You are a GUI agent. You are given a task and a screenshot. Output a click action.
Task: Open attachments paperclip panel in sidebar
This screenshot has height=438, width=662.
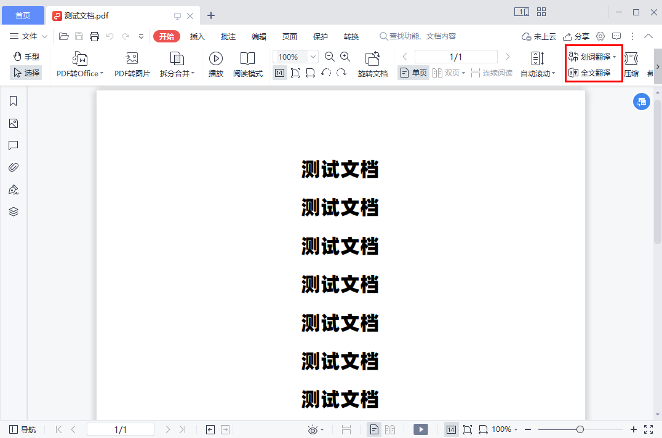pyautogui.click(x=14, y=167)
